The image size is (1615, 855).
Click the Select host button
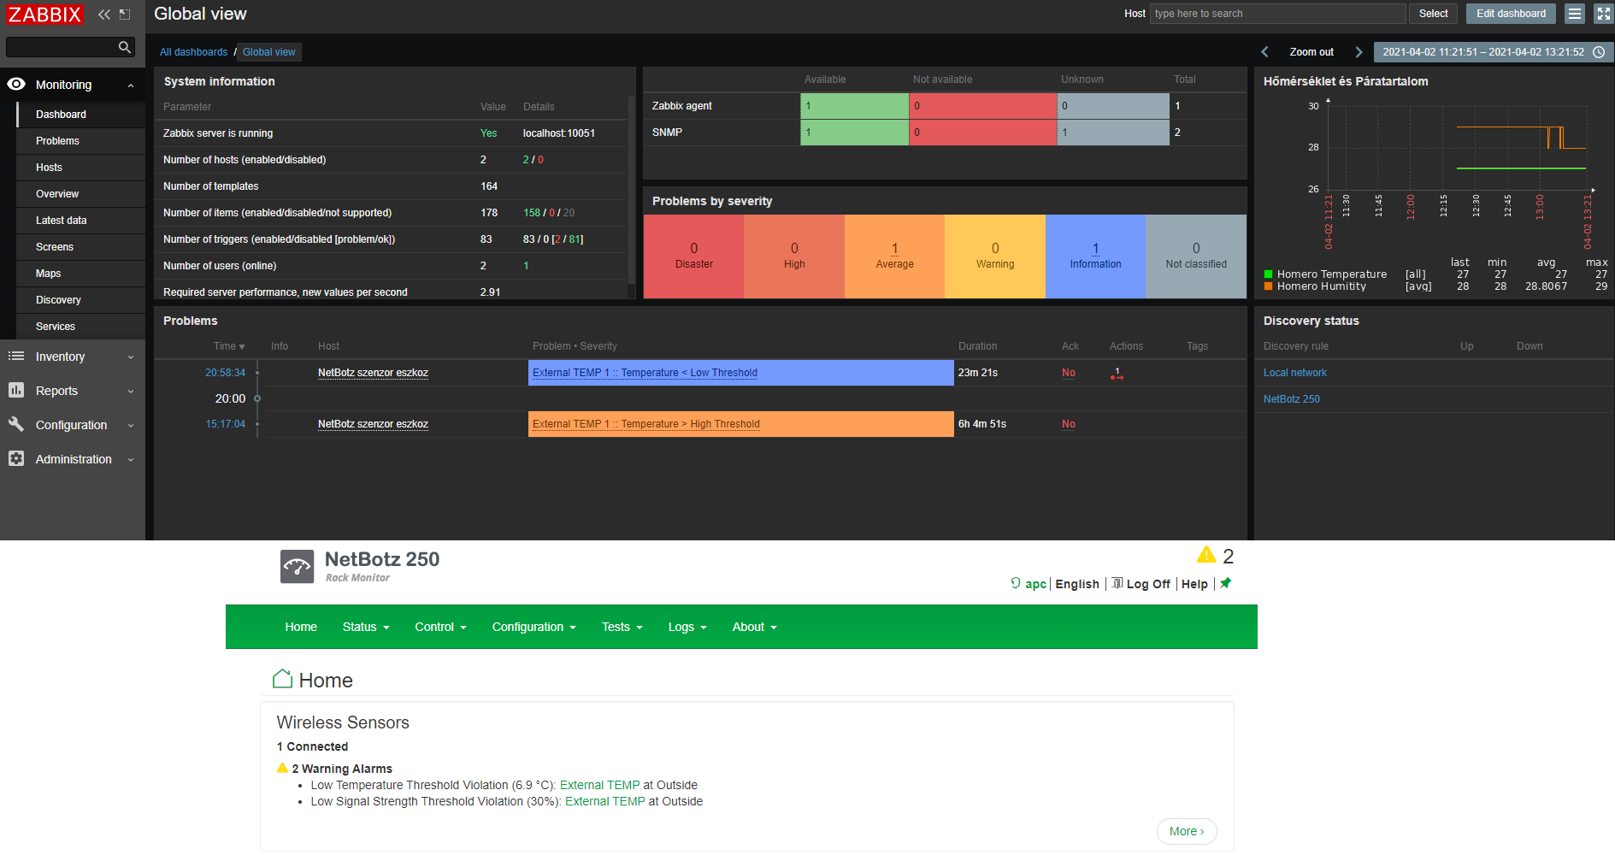click(1433, 14)
